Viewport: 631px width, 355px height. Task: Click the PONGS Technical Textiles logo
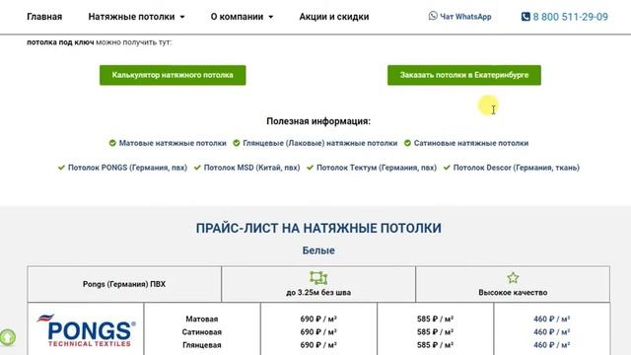(x=86, y=331)
